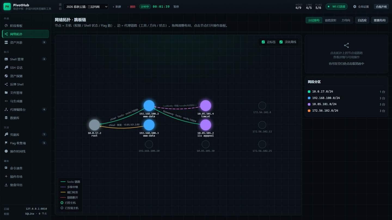Switch to 链路放射 layout

(330, 20)
